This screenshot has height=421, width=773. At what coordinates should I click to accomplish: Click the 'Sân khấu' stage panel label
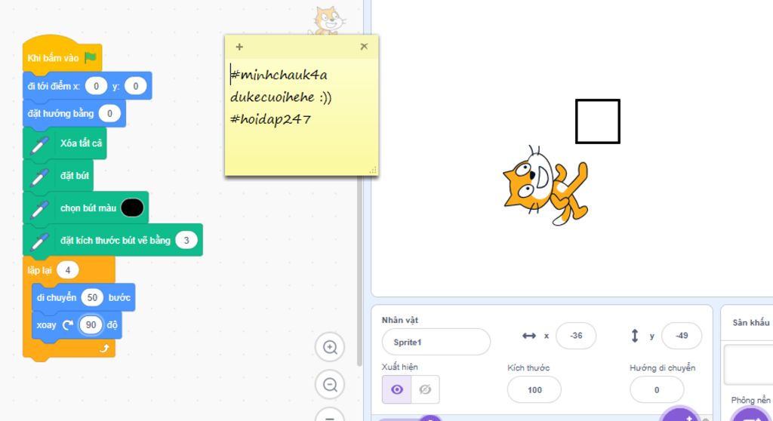751,322
